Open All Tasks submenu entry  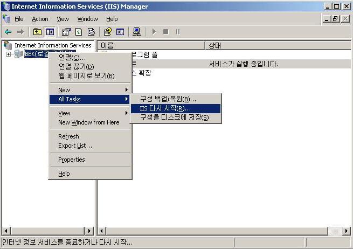(90, 99)
